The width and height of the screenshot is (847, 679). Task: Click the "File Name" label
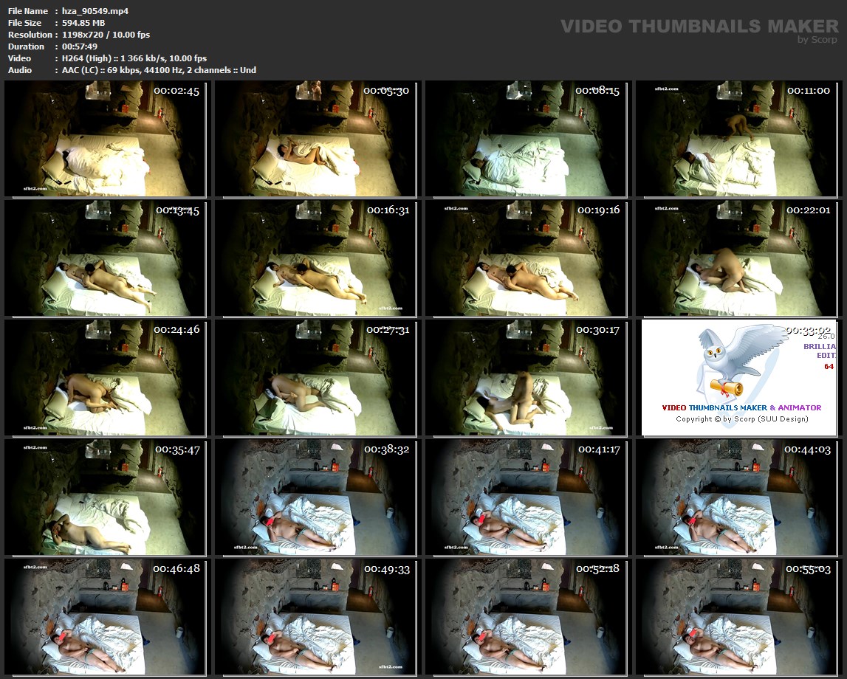[27, 11]
